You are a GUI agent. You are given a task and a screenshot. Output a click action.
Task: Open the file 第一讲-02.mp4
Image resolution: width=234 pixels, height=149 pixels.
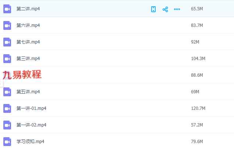31,125
